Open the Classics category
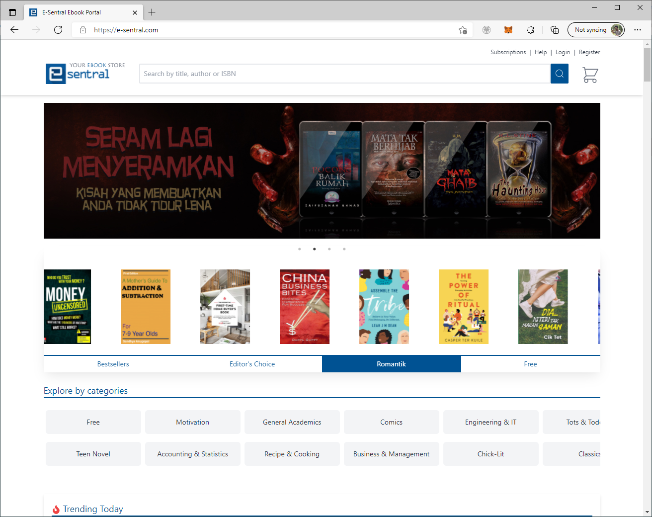The height and width of the screenshot is (517, 652). (x=571, y=454)
